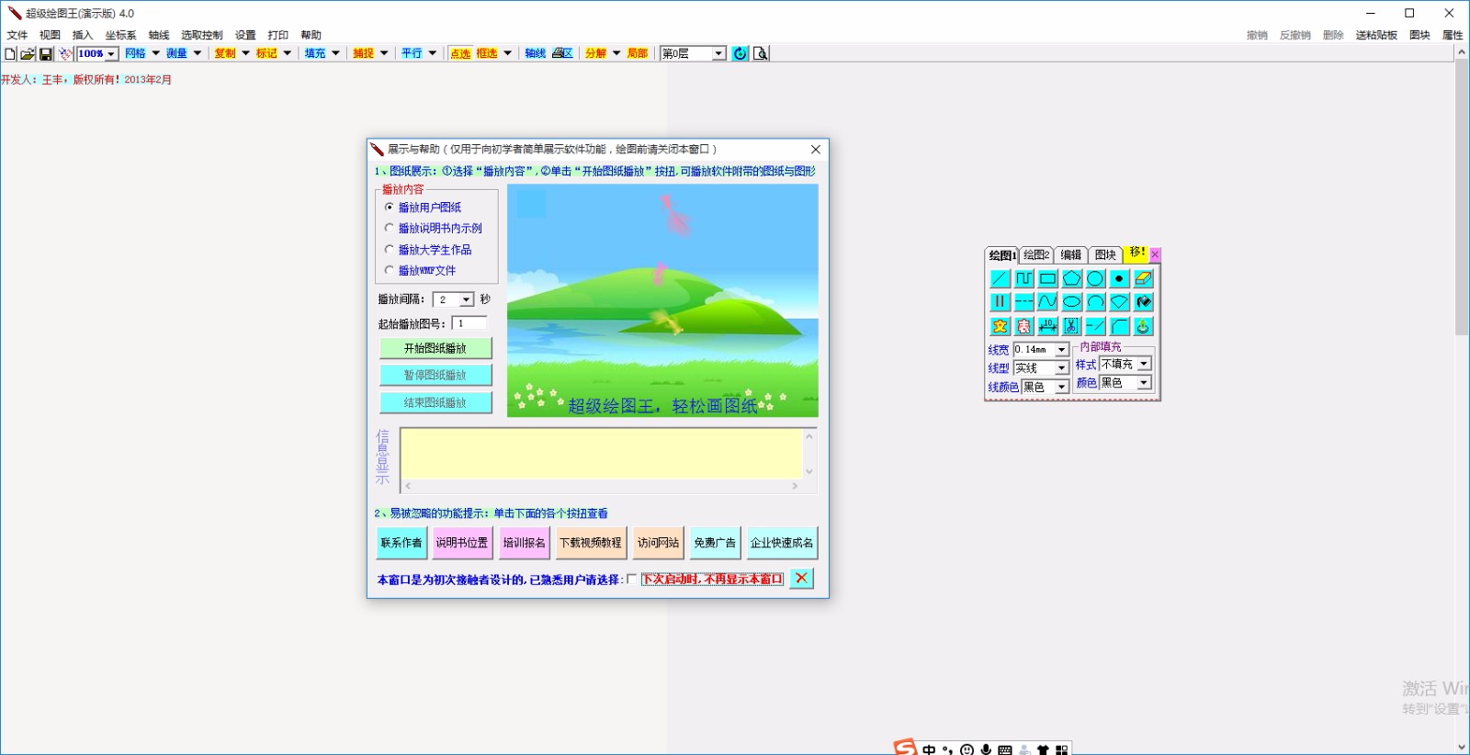Switch to the 绘图2 tab
The image size is (1470, 755).
1036,255
